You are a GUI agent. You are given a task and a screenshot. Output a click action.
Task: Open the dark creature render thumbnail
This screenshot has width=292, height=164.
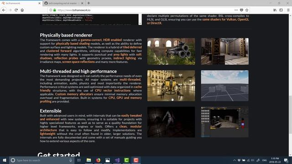pos(171,122)
